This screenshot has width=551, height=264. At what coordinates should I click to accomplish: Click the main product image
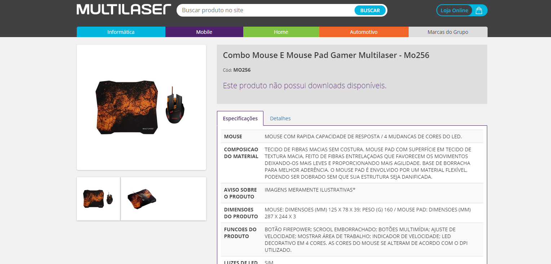(141, 107)
